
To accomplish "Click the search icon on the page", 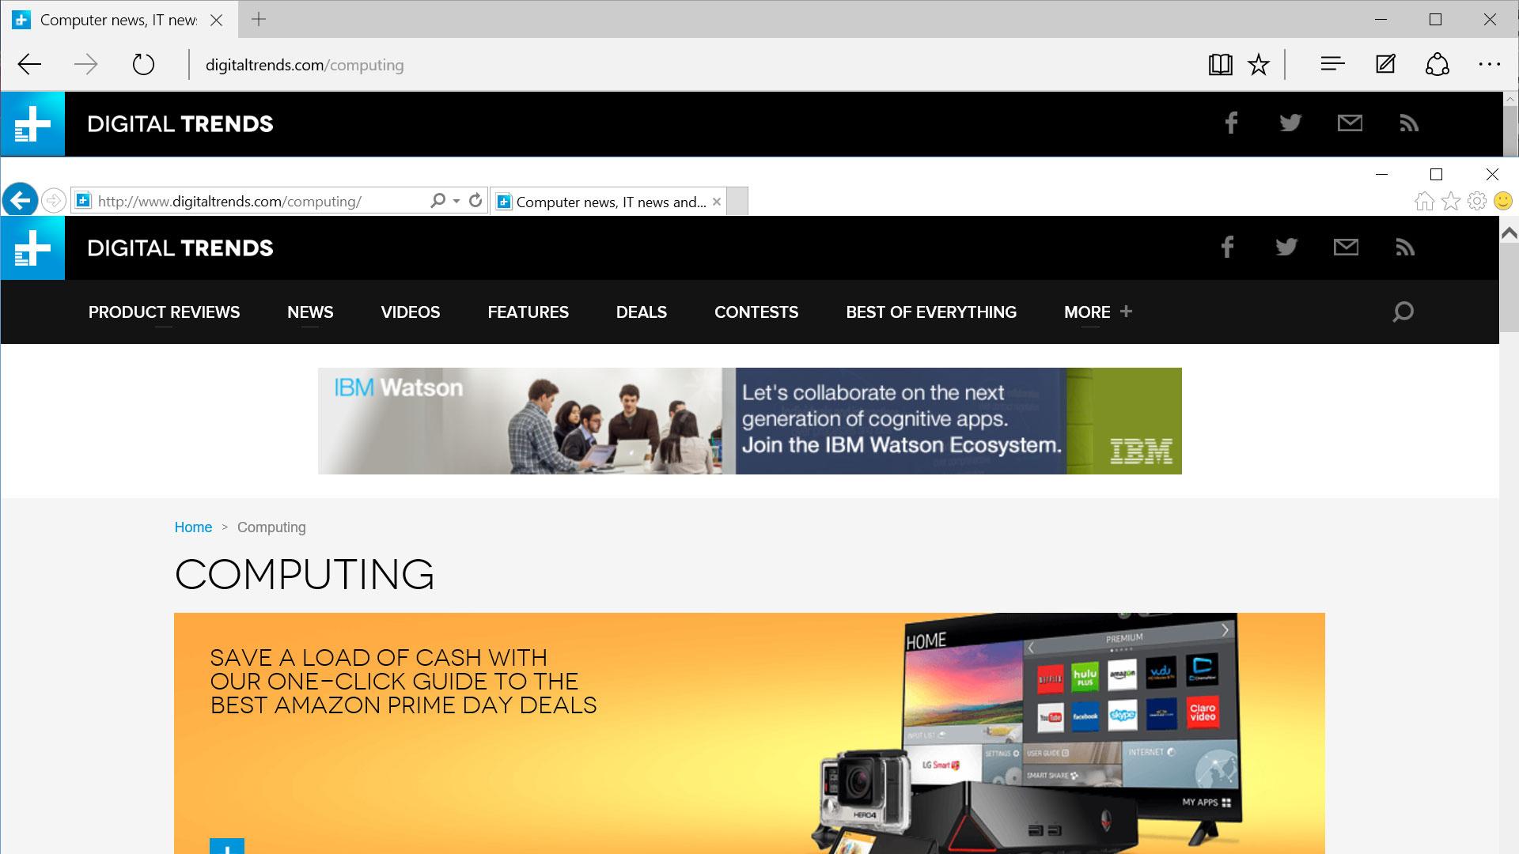I will coord(1402,311).
